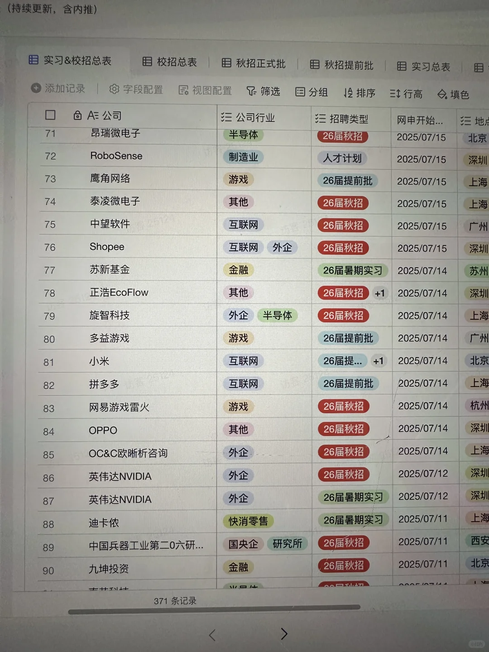The height and width of the screenshot is (652, 489).
Task: Go to previous page arrow
Action: point(212,635)
